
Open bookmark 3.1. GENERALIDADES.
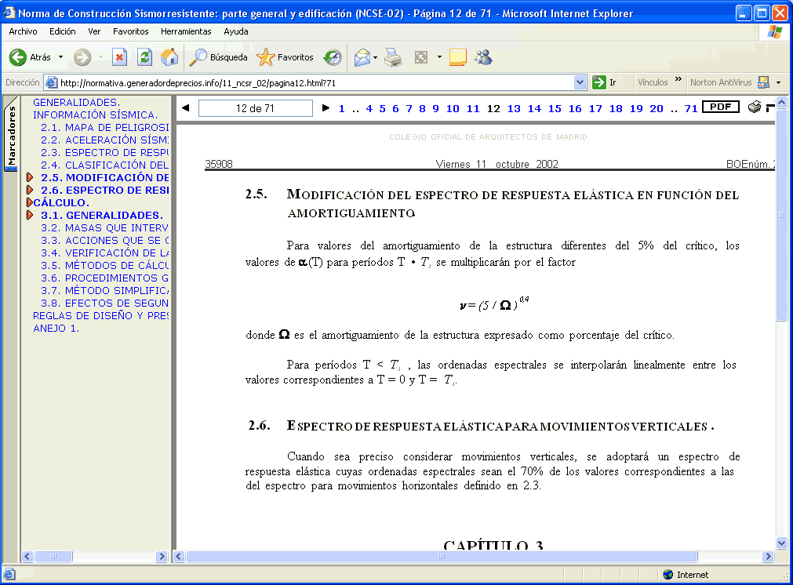102,216
